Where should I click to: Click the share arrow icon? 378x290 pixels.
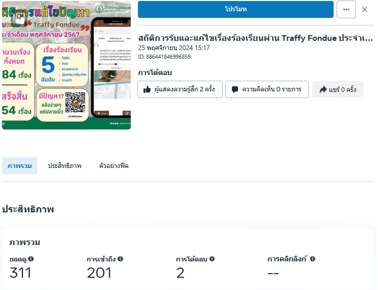click(x=323, y=89)
